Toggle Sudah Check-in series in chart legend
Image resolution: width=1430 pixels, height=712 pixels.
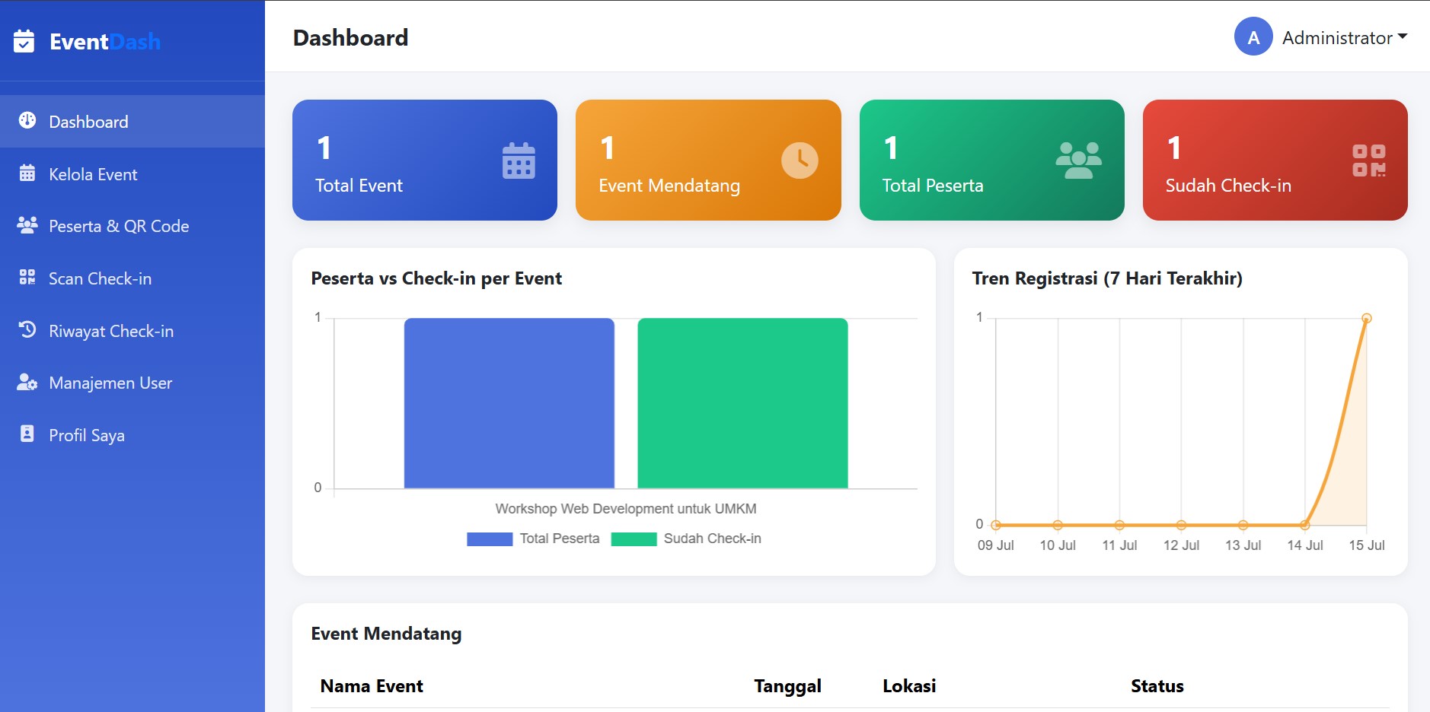pyautogui.click(x=686, y=539)
